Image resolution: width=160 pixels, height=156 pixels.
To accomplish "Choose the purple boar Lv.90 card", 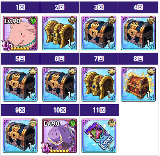I will click(59, 136).
